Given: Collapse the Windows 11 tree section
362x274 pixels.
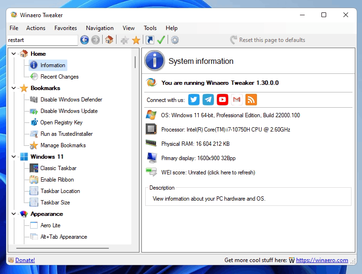Looking at the screenshot, I should (13, 157).
